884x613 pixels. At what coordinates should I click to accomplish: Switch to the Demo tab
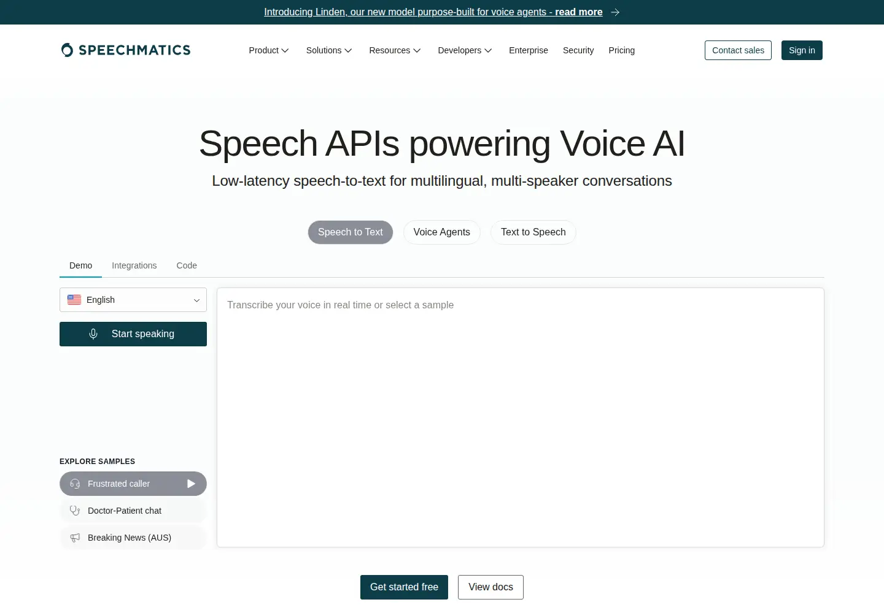80,265
